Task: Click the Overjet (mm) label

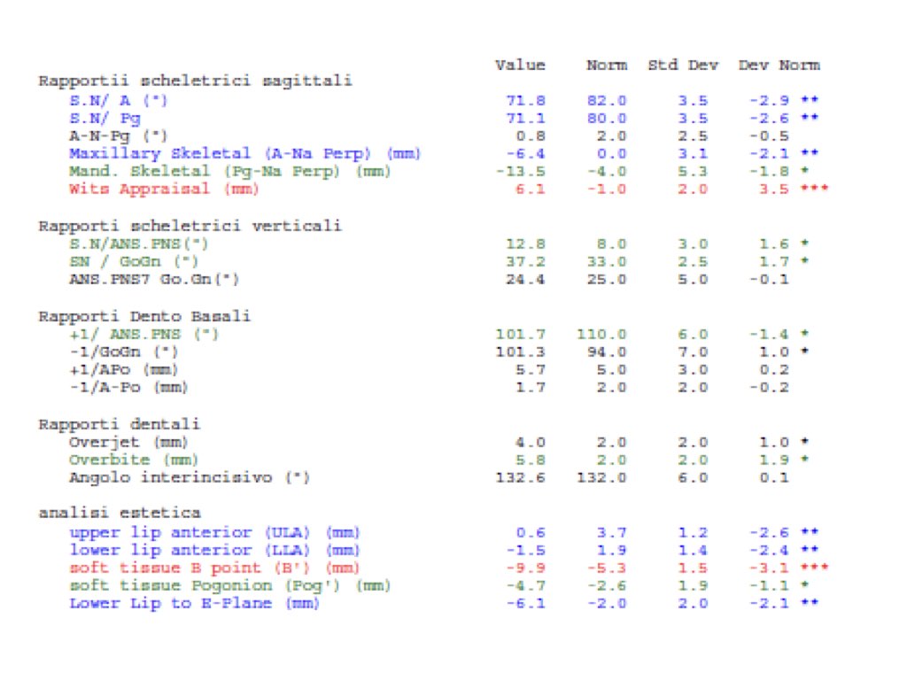Action: click(x=128, y=442)
